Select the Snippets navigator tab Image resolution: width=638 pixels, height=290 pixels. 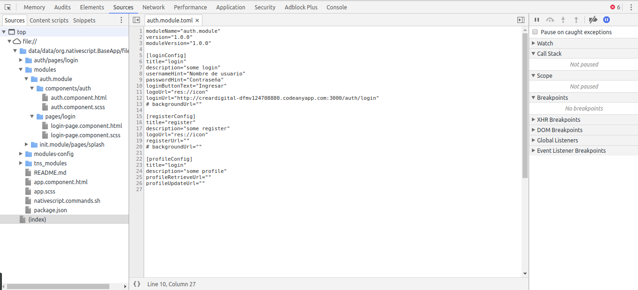coord(84,20)
